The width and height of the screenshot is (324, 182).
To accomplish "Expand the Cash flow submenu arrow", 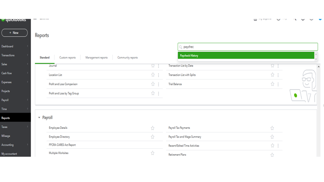I will pos(28,73).
